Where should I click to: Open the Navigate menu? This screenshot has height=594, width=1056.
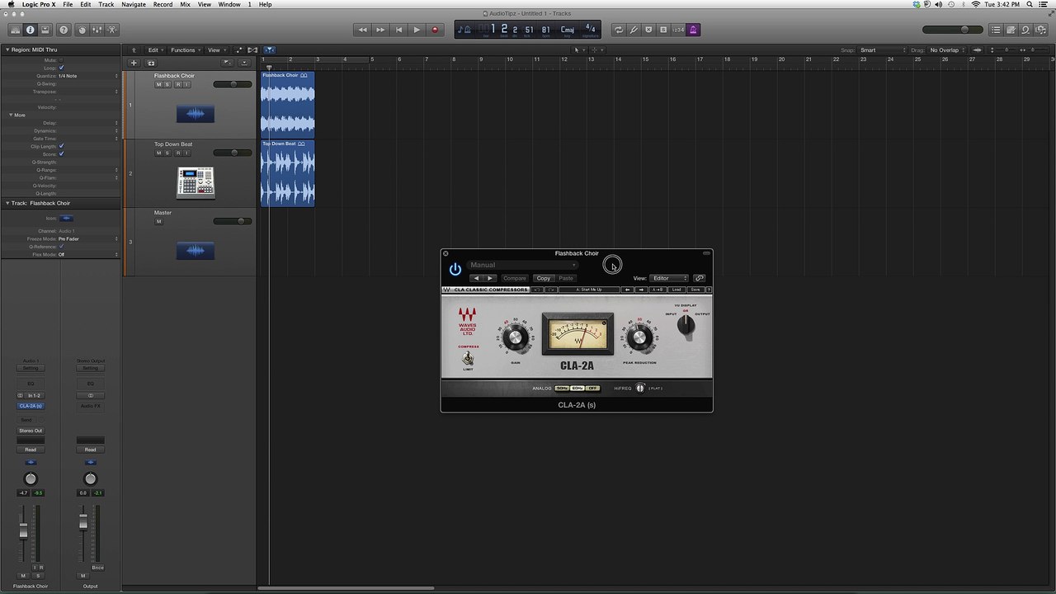(134, 4)
